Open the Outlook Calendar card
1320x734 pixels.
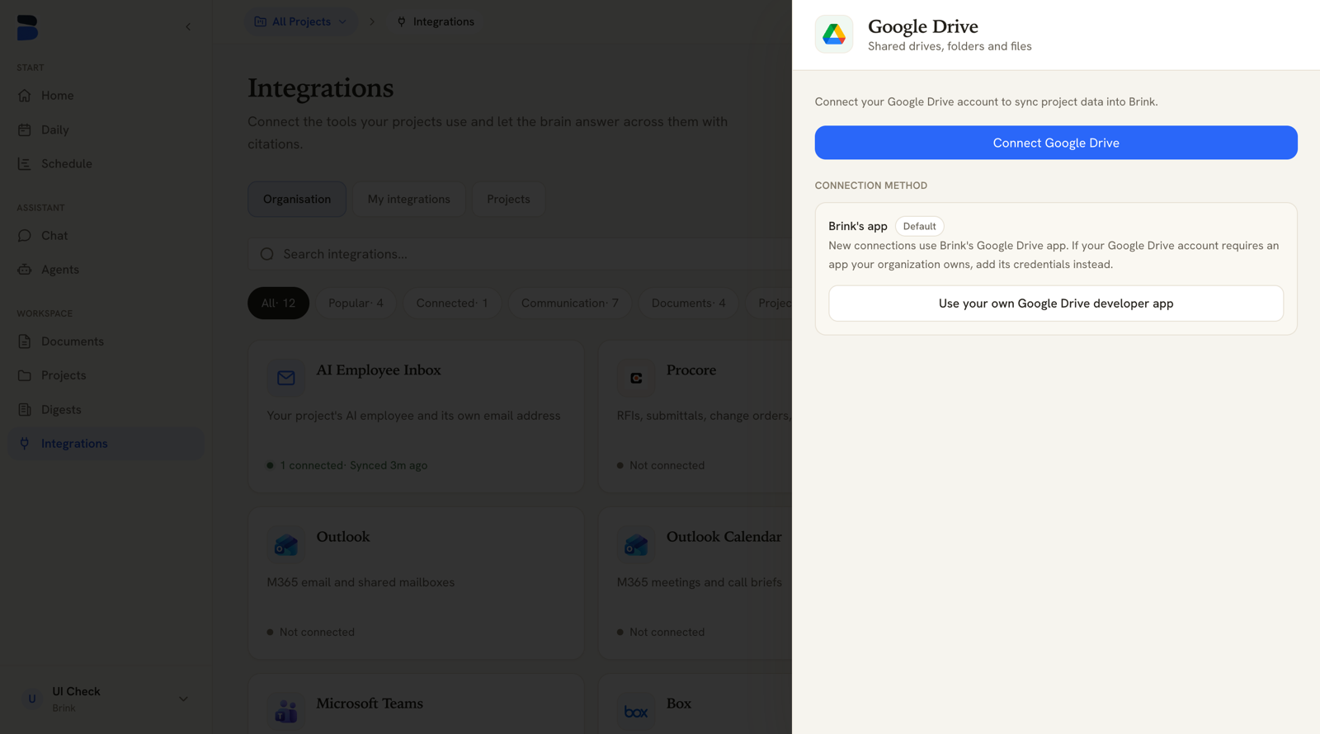pyautogui.click(x=695, y=583)
